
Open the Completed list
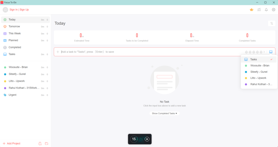26,47
